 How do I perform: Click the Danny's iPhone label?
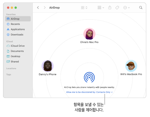[48, 74]
